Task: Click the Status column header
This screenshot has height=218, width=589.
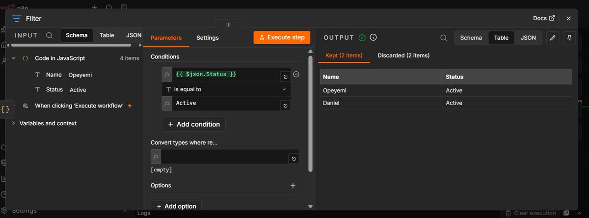Action: pyautogui.click(x=507, y=77)
